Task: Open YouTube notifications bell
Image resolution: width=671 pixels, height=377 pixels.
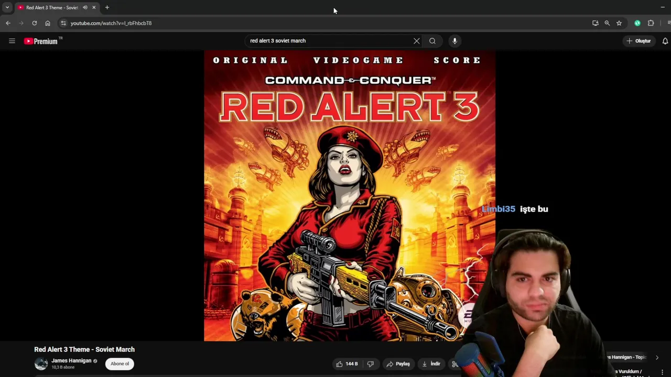Action: [665, 41]
